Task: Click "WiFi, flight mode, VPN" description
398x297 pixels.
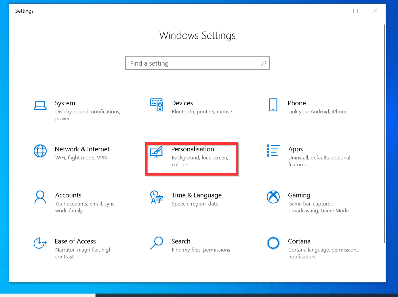Action: 81,158
